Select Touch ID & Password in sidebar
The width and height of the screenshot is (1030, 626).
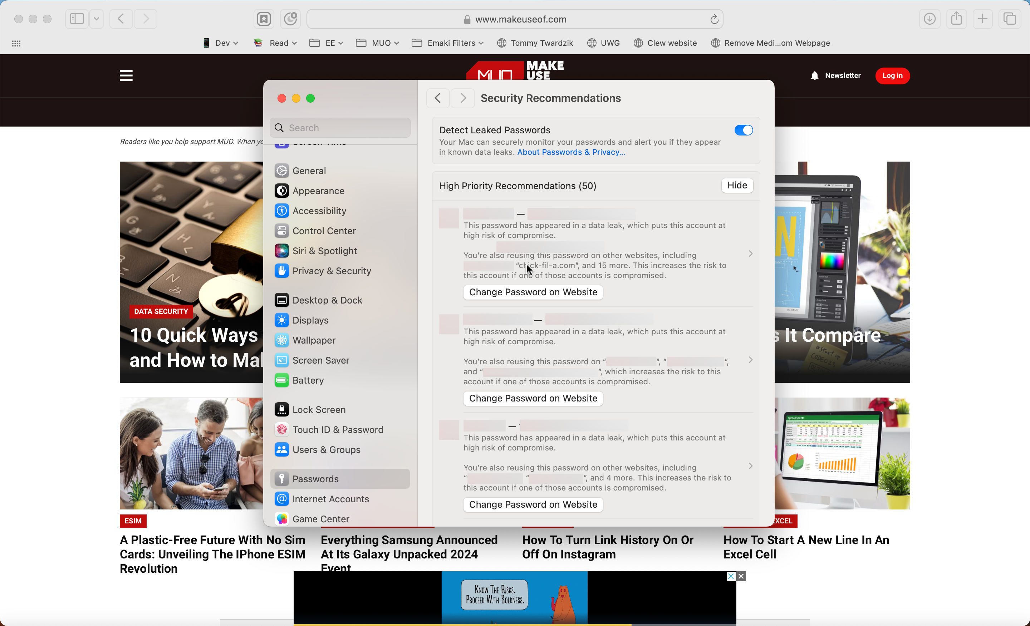tap(338, 429)
